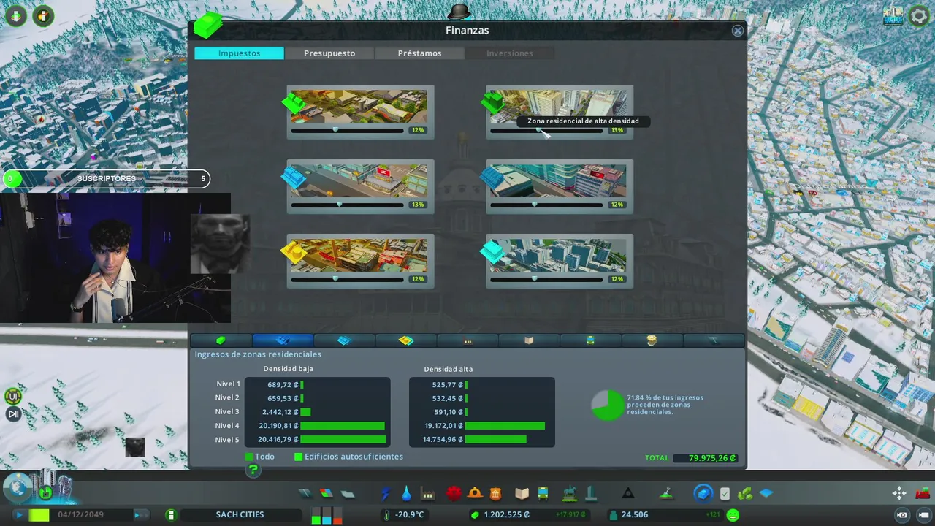Open the city info button beside SACH CITIES
Viewport: 935px width, 526px height.
click(x=171, y=515)
